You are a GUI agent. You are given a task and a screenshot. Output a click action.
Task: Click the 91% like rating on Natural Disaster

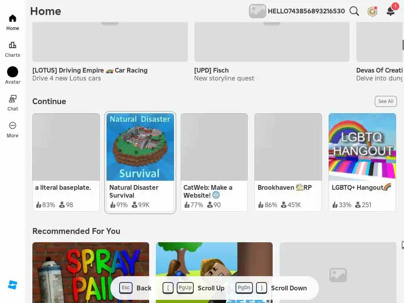click(119, 205)
